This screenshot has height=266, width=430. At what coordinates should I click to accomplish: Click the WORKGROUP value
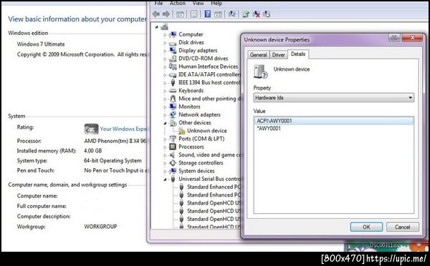tap(100, 227)
